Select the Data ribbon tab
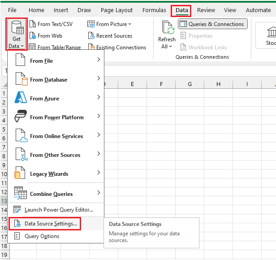This screenshot has width=276, height=260. coord(182,10)
